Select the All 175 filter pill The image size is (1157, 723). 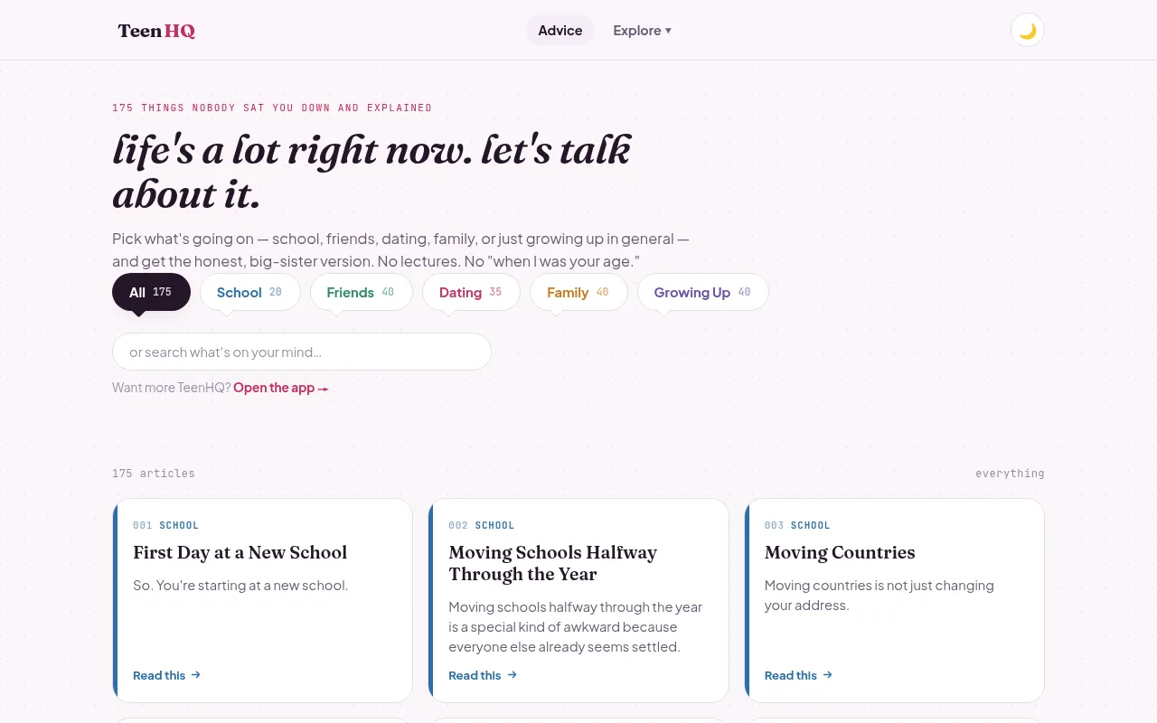point(151,292)
